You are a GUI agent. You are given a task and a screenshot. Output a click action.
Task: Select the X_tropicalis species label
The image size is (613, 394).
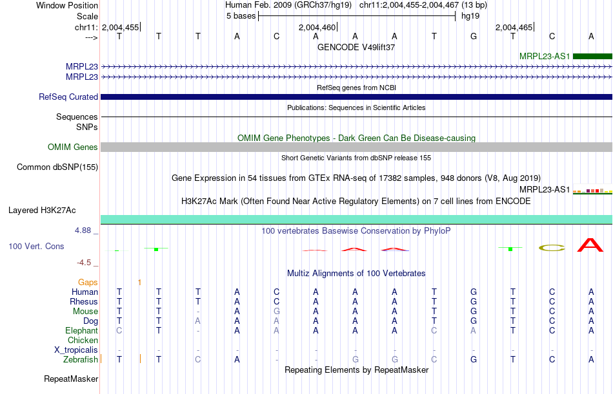[76, 350]
